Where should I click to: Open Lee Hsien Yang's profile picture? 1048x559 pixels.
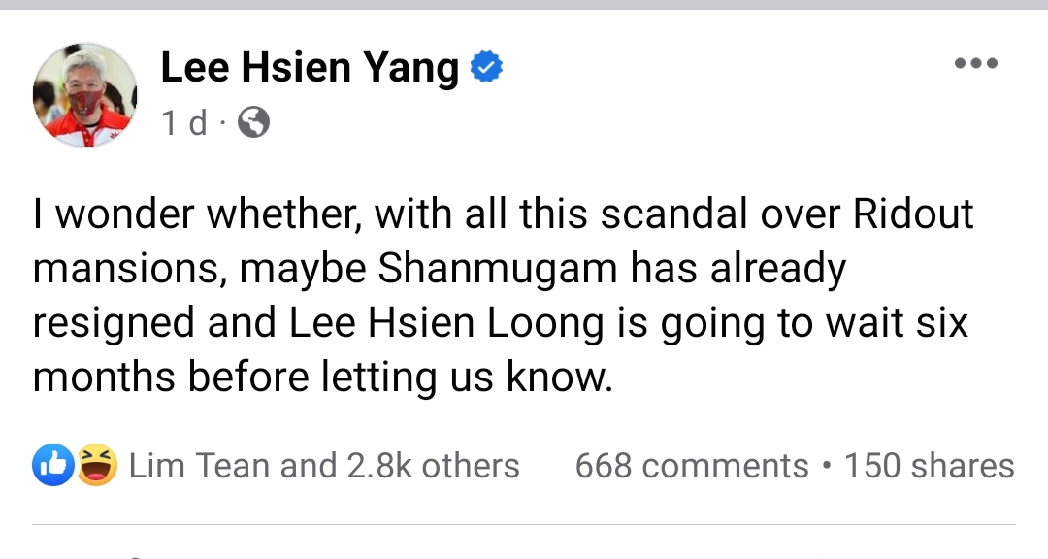84,95
